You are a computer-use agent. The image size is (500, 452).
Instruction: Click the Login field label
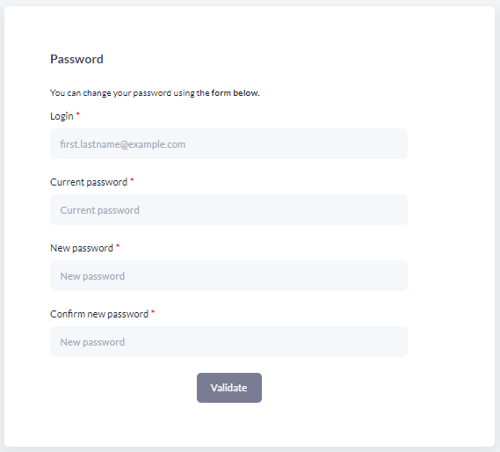pos(62,116)
